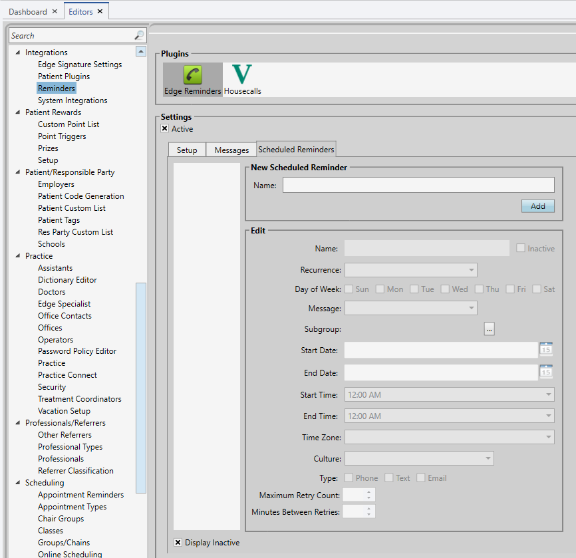This screenshot has height=558, width=576.
Task: Open the Start Time dropdown
Action: (x=449, y=394)
